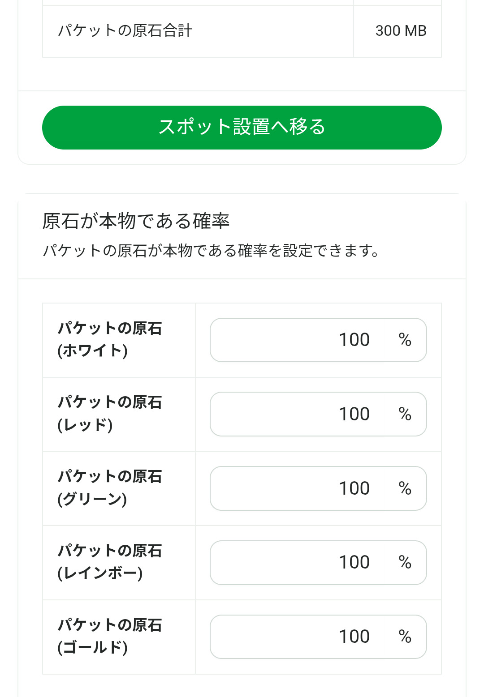Click the レッド probability input field
The image size is (484, 697).
[305, 414]
